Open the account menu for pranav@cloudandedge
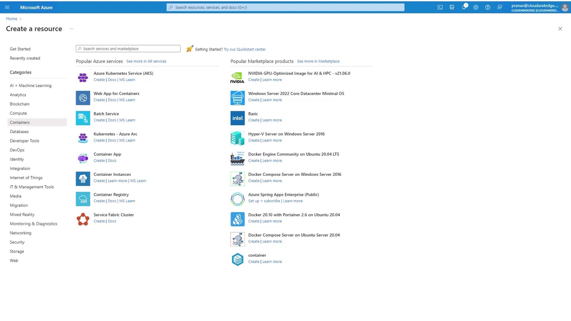 539,7
